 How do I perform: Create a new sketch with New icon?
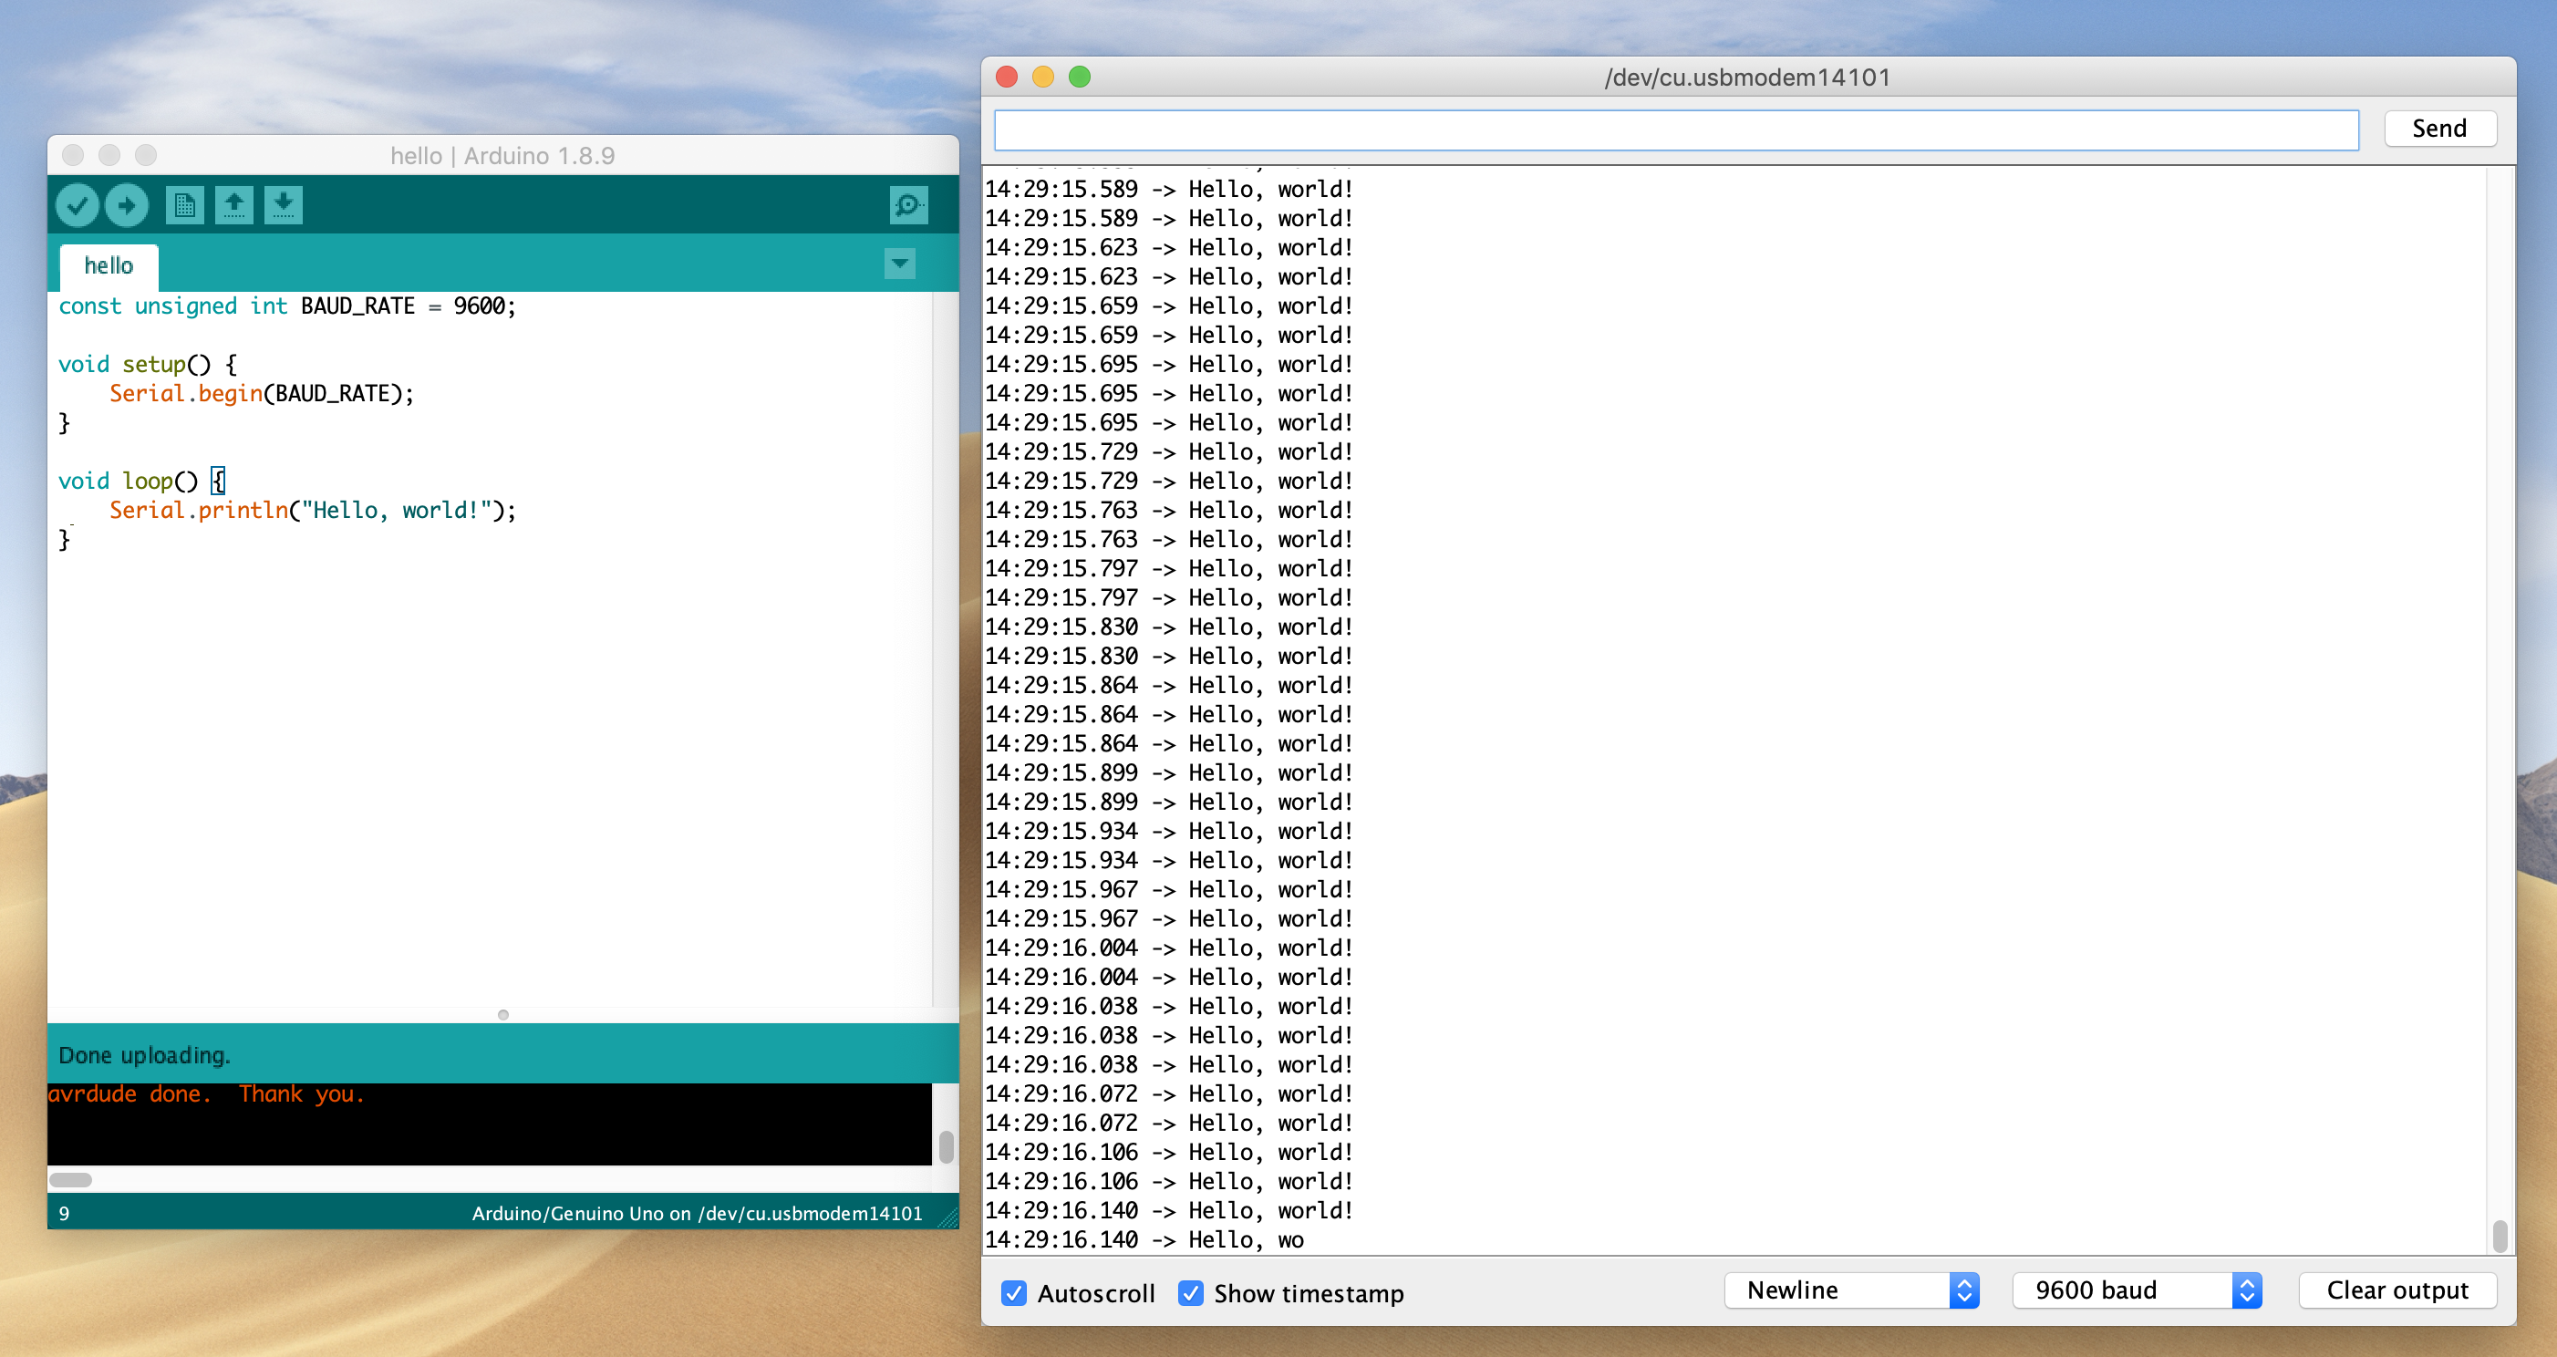pos(184,205)
